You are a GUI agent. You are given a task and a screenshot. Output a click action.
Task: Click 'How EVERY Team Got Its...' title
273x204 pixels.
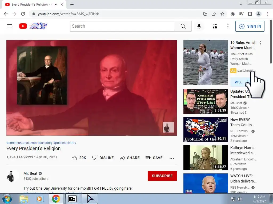[x=242, y=122]
